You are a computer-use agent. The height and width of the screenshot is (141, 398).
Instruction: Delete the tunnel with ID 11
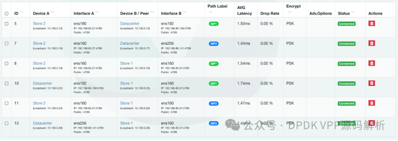click(x=371, y=103)
